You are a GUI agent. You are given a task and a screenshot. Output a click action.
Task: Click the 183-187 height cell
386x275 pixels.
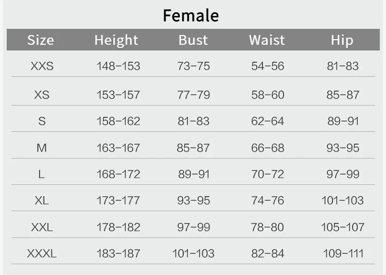point(118,254)
